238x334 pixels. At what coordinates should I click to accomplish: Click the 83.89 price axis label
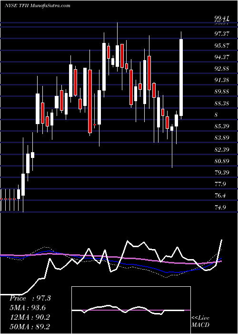(222, 137)
